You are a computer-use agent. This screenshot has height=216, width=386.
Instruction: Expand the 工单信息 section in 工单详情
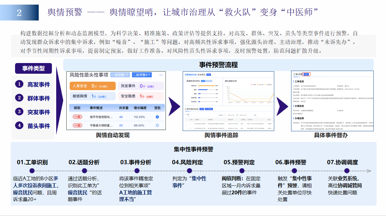299,81
